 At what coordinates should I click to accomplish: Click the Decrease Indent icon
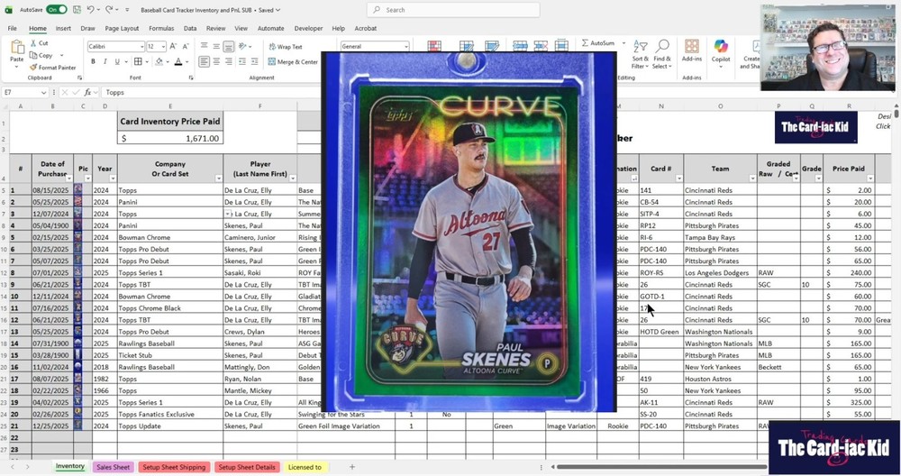[x=241, y=61]
